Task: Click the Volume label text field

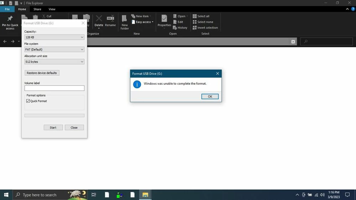Action: pos(54,88)
